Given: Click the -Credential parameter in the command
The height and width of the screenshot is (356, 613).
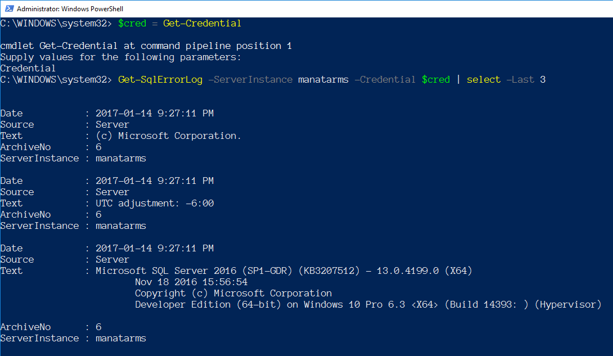Looking at the screenshot, I should (385, 80).
